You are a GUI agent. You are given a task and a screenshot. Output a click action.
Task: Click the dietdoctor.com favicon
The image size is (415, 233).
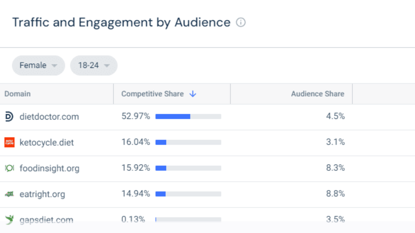pos(9,116)
